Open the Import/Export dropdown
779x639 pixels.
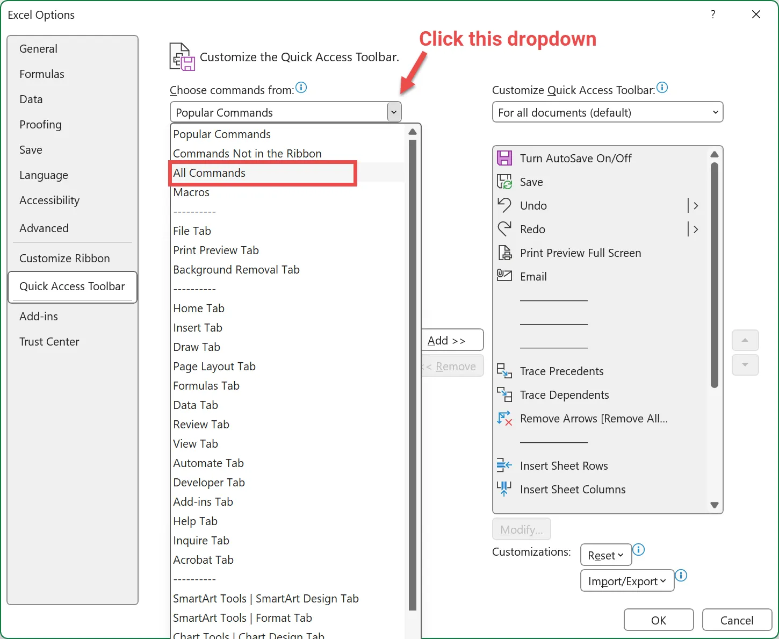point(626,581)
